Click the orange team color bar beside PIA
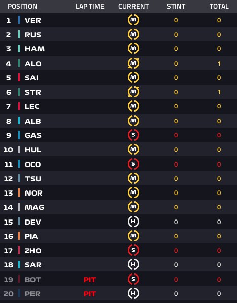237x303 pixels. pos(19,236)
